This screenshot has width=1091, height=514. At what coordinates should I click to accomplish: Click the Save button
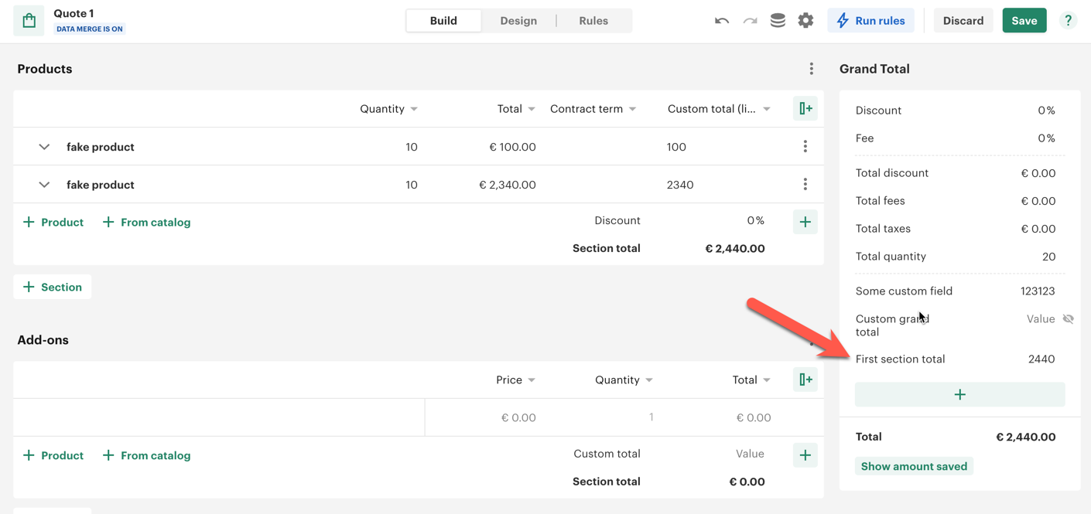[1024, 21]
